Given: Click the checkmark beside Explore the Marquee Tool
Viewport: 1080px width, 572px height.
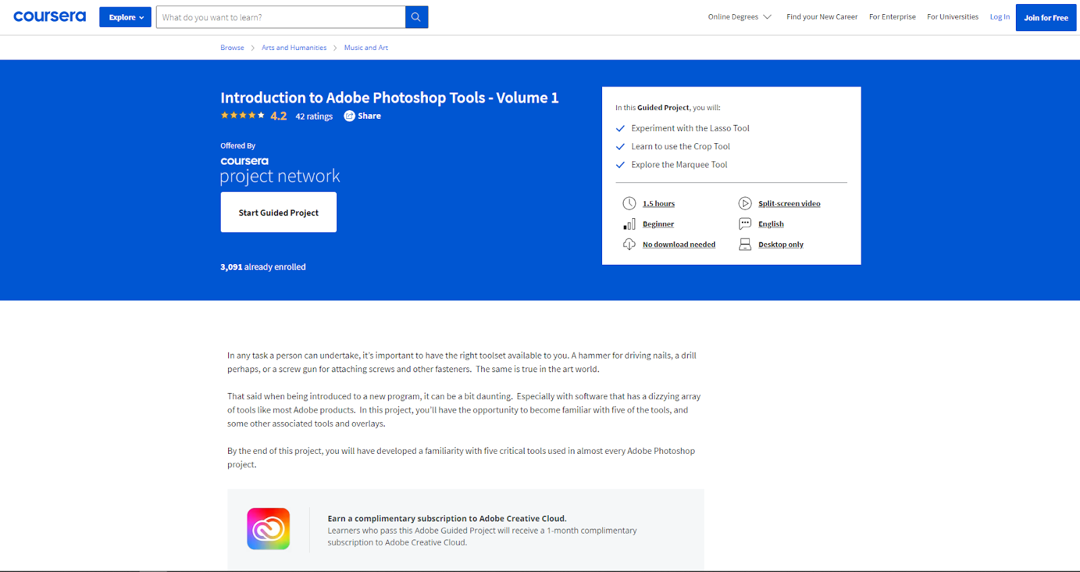Looking at the screenshot, I should click(620, 165).
